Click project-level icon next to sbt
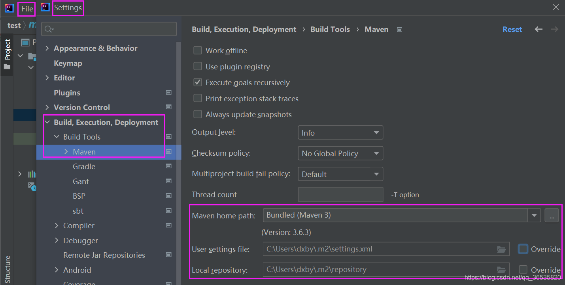 point(169,210)
